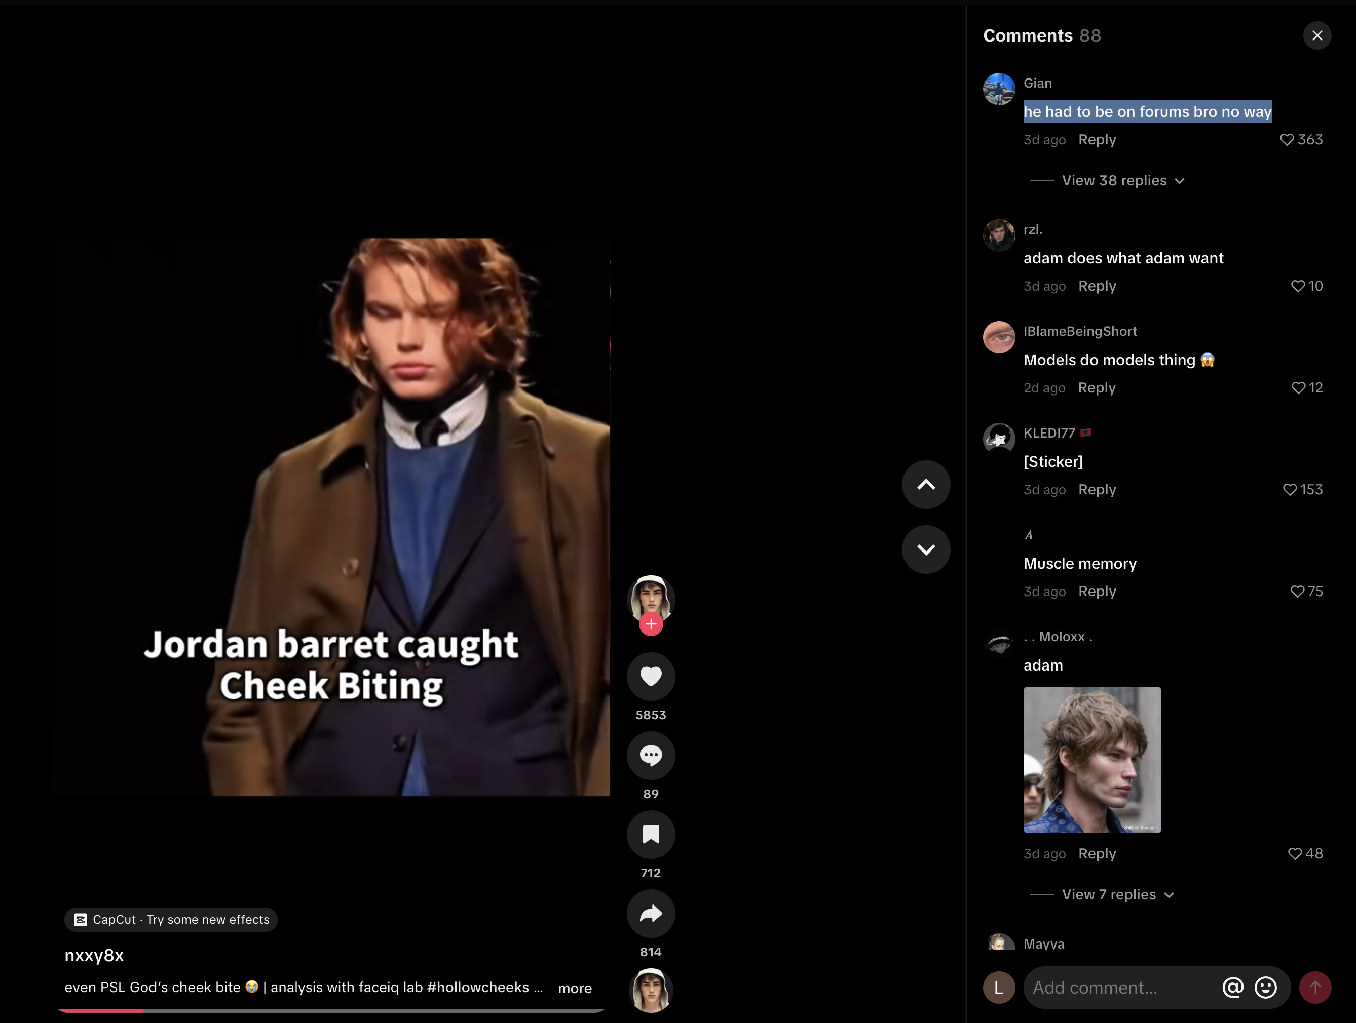Reply to IBlameBeingShort's comment
The image size is (1356, 1023).
[x=1097, y=387]
